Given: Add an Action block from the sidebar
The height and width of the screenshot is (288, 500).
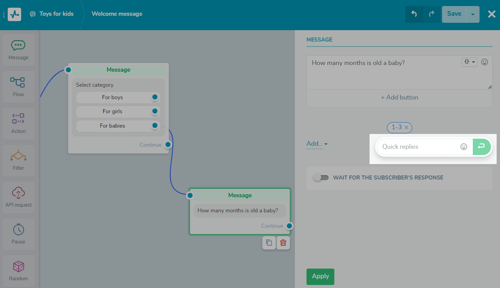Looking at the screenshot, I should (18, 124).
